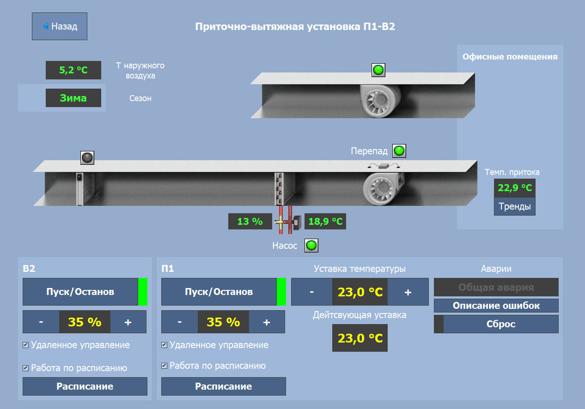Go back with the Назад button

coord(60,26)
